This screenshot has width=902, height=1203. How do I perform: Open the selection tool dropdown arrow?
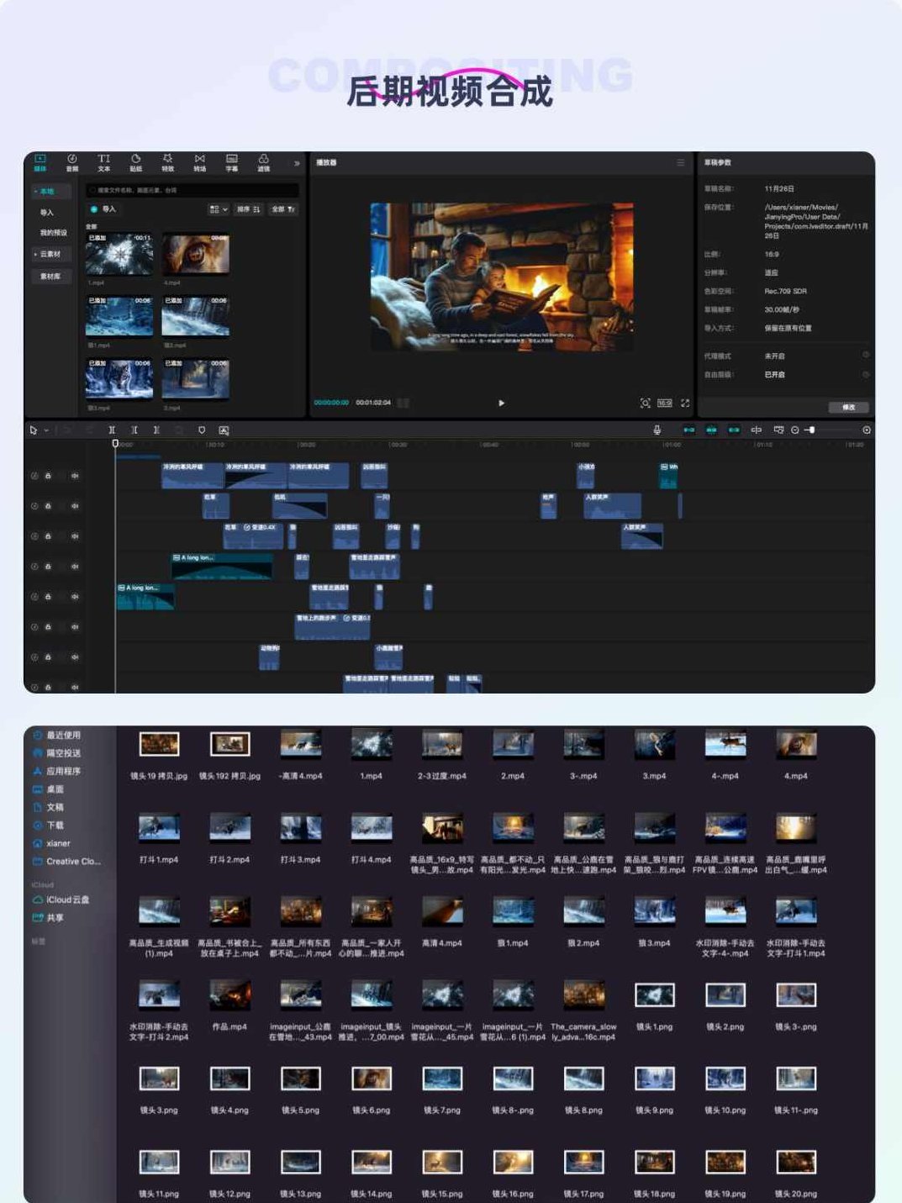point(46,430)
